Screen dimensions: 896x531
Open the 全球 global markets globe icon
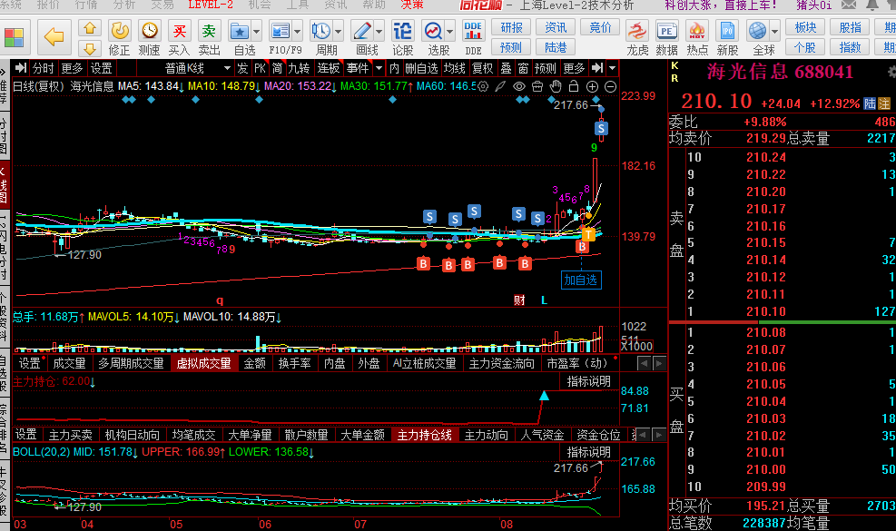757,31
